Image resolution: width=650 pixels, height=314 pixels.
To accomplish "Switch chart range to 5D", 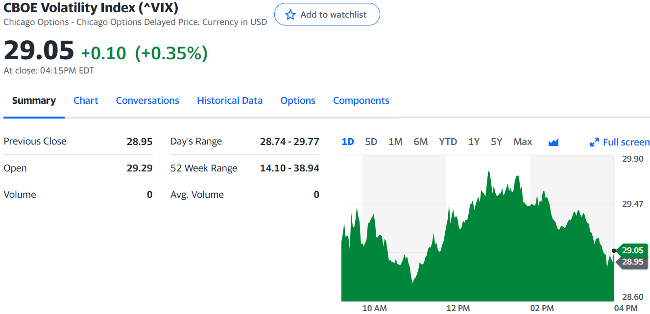I will pyautogui.click(x=371, y=142).
